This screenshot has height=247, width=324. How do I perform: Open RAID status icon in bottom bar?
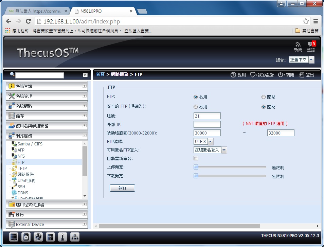point(14,237)
